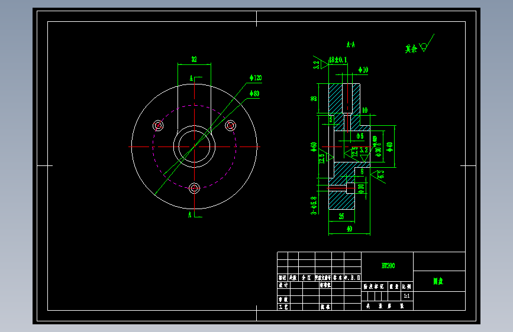
Task: Click the "8" step dimension text
Action: pos(362,171)
